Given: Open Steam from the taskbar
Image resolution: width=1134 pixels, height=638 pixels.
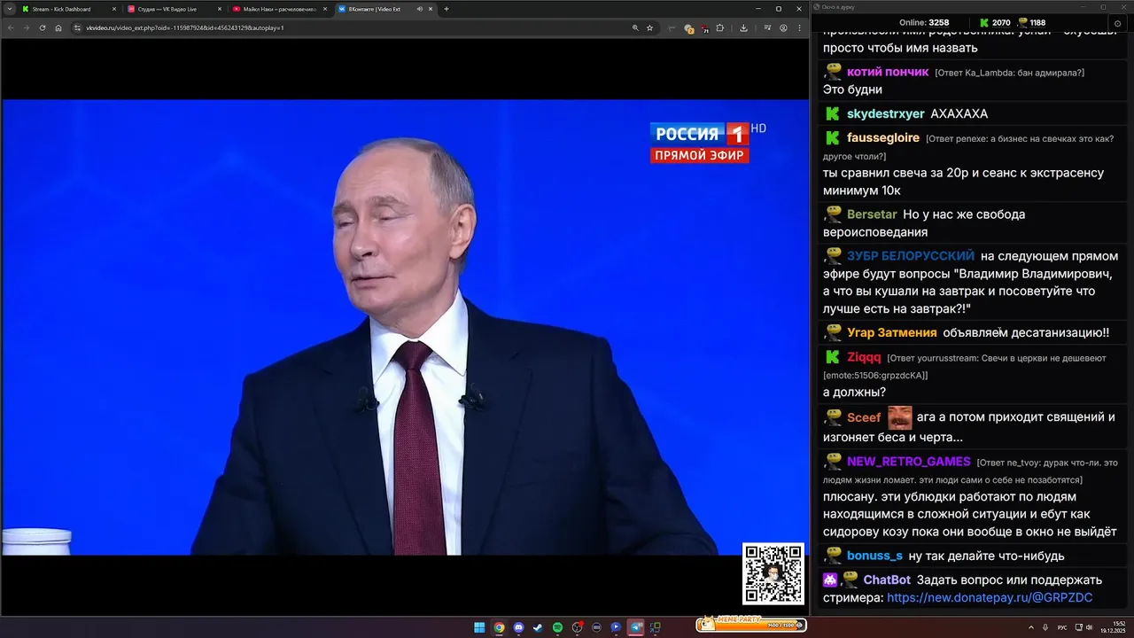Looking at the screenshot, I should 538,627.
